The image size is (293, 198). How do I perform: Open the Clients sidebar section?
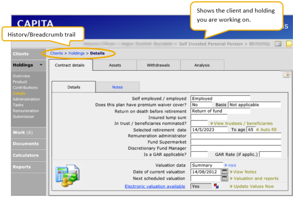[29, 54]
